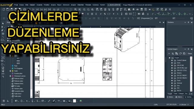This screenshot has width=194, height=109.
Task: Click the settings sliders icon in Sembol Gezgini
Action: [x=173, y=54]
